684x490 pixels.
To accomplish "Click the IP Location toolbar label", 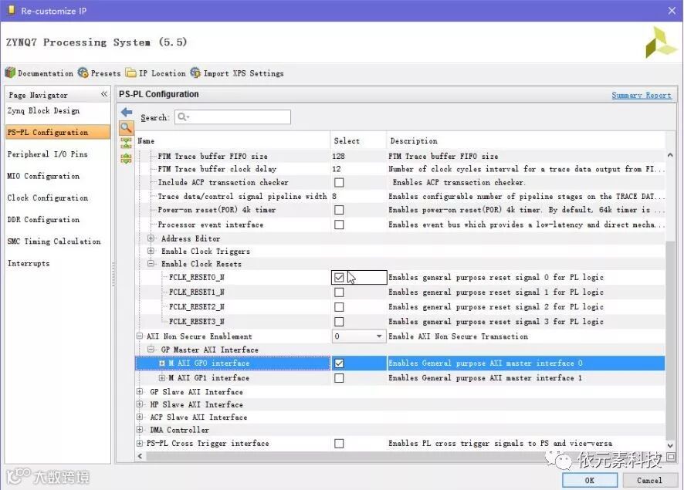I will coord(162,73).
